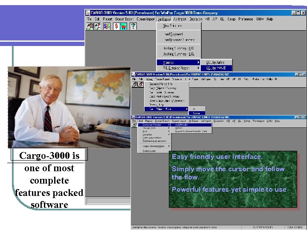Expand Customer/Vendor submenu in bottom window
Viewport: 307px width, 230px height.
pos(154,125)
